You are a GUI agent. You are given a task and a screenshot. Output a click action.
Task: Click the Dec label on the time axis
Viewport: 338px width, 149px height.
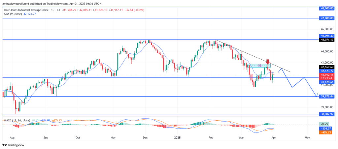(145, 137)
